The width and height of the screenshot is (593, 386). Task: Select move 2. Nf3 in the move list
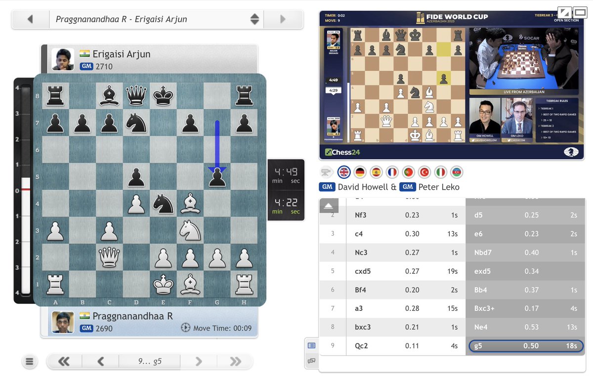406,215
